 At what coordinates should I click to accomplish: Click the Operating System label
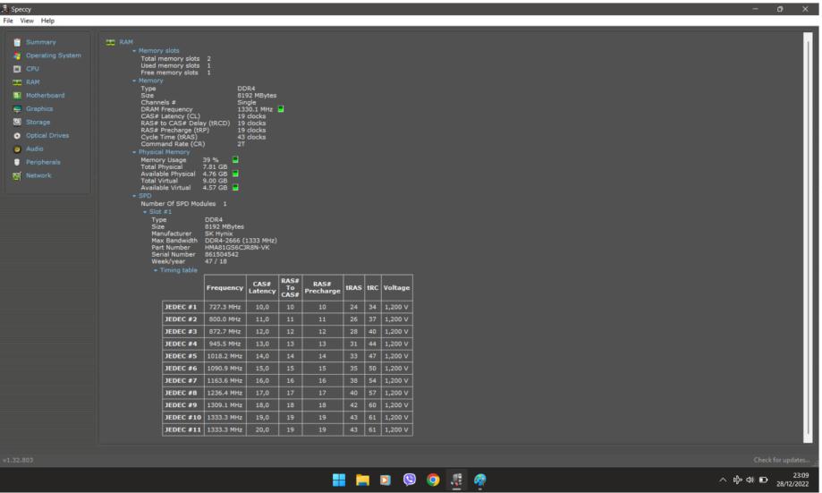point(54,55)
